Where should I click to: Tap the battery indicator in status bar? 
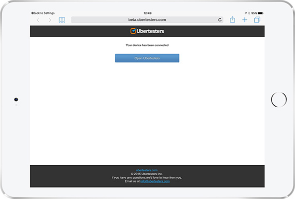[261, 13]
